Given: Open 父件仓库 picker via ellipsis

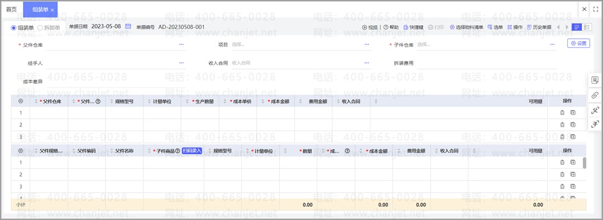Looking at the screenshot, I should 182,45.
